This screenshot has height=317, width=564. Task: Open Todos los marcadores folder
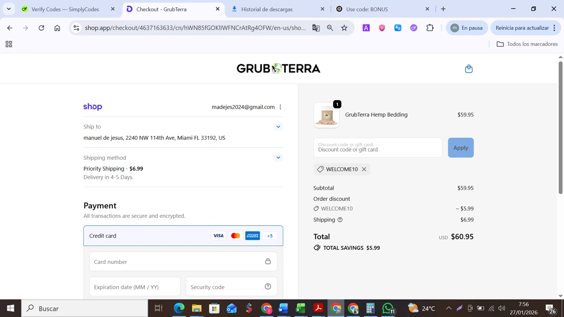tap(527, 44)
